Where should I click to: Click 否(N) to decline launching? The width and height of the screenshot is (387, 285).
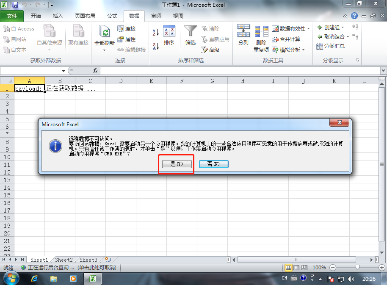coord(213,164)
